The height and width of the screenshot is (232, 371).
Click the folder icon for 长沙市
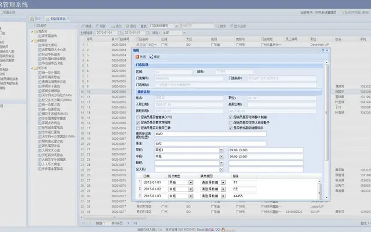36,68
